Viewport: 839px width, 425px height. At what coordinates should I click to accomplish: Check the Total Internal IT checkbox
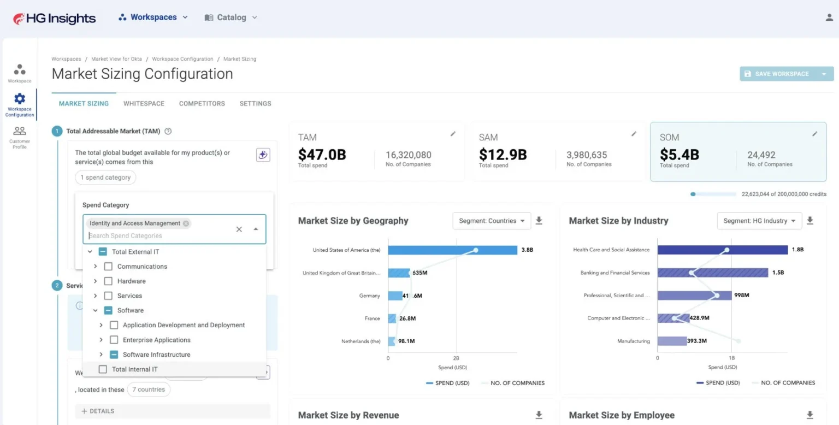click(x=103, y=369)
